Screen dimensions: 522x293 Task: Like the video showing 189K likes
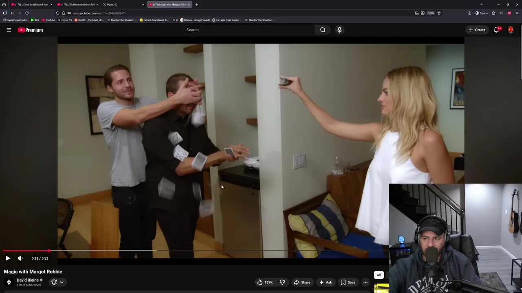pyautogui.click(x=264, y=282)
